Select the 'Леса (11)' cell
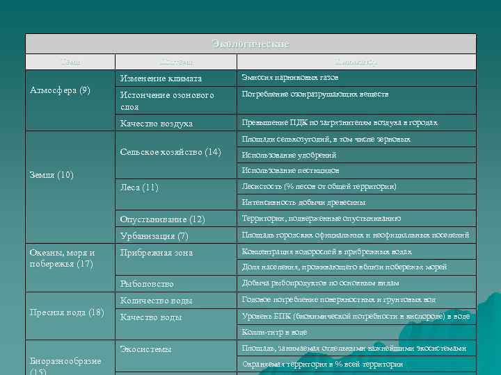Screen dimensions: 501x375 [176, 194]
